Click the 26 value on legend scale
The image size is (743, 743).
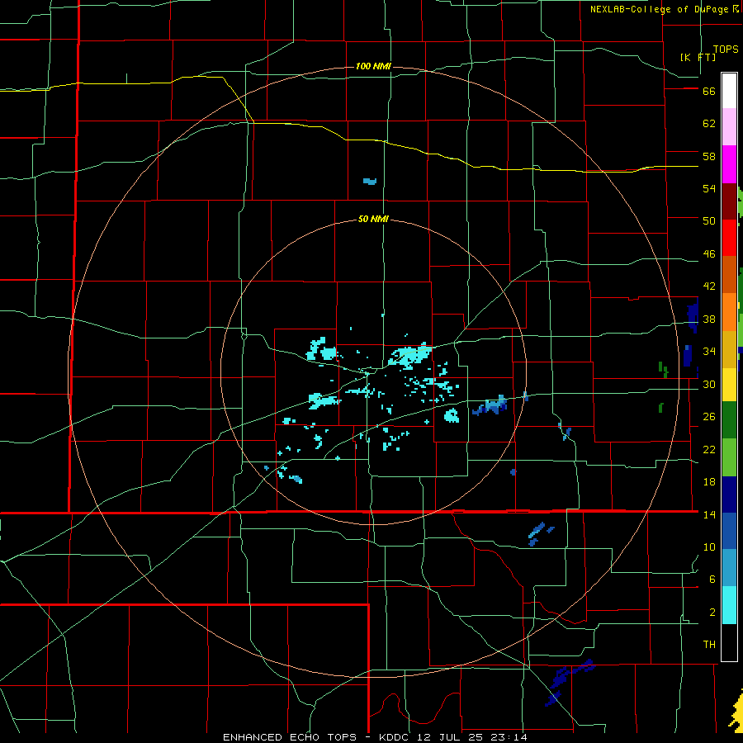pos(709,417)
